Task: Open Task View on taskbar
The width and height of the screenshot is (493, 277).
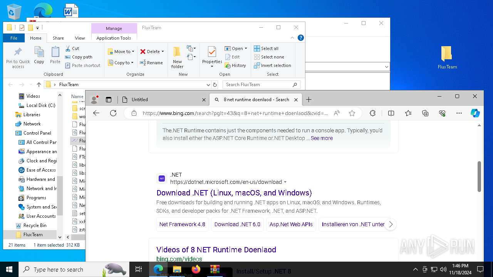Action: click(139, 269)
